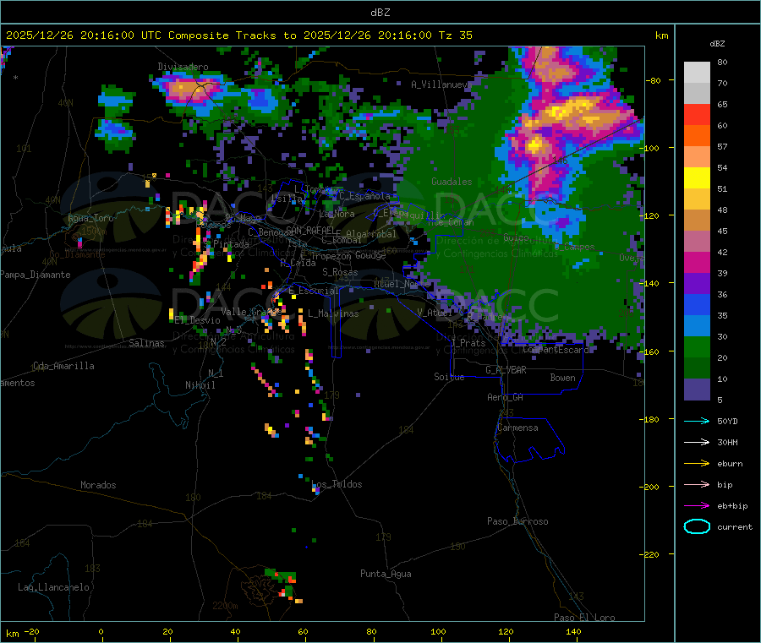Click the '-80' km tick on the vertical axis
Image resolution: width=761 pixels, height=643 pixels.
[653, 80]
